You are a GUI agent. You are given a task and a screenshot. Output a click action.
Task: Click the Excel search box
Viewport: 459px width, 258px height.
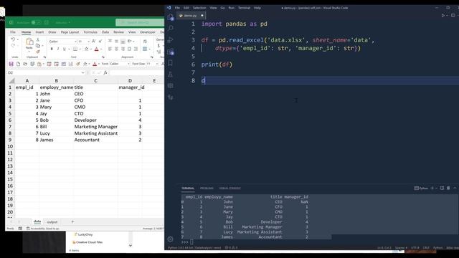[x=140, y=22]
